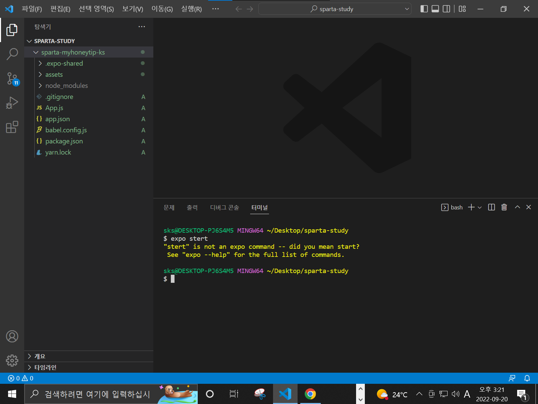Open the Accounts menu icon
Image resolution: width=538 pixels, height=404 pixels.
pyautogui.click(x=12, y=336)
